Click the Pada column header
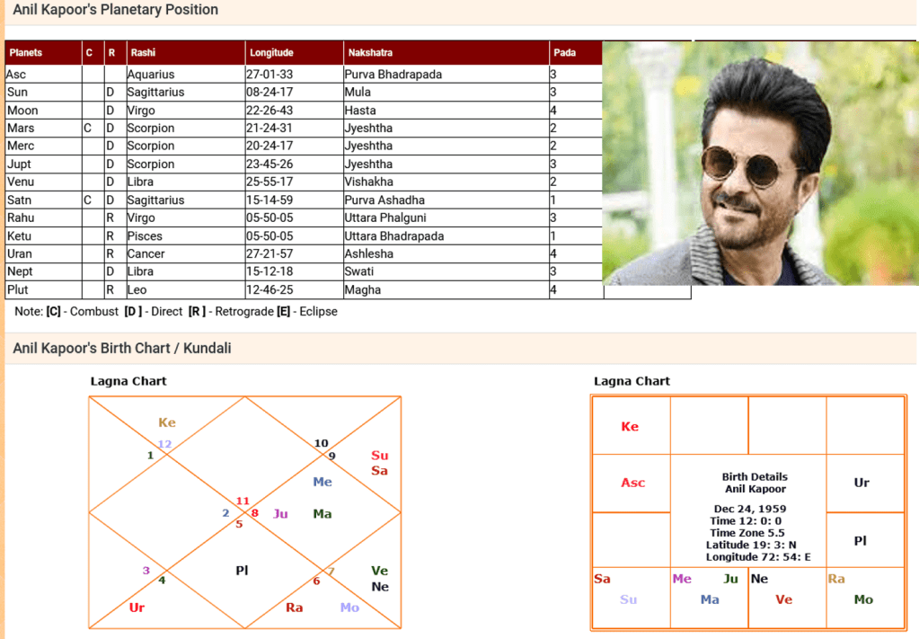This screenshot has height=639, width=919. [564, 53]
